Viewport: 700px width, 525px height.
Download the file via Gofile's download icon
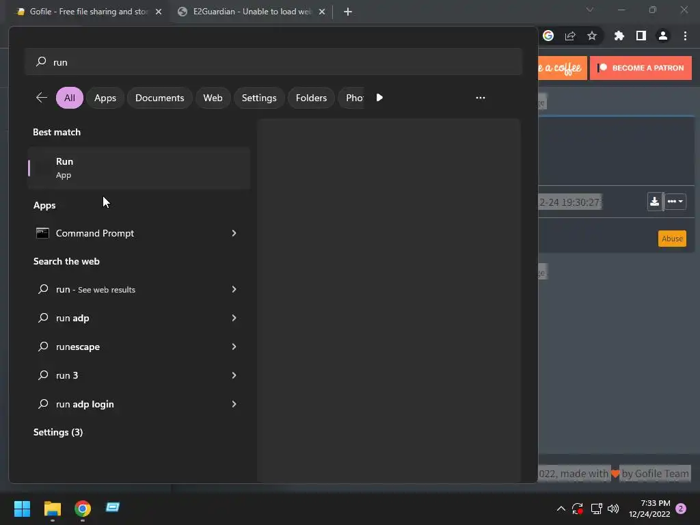(654, 202)
